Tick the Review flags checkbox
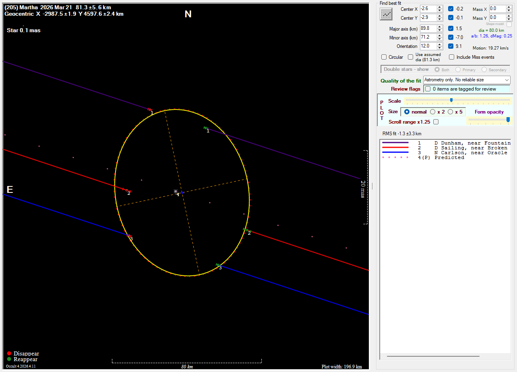 click(x=428, y=89)
